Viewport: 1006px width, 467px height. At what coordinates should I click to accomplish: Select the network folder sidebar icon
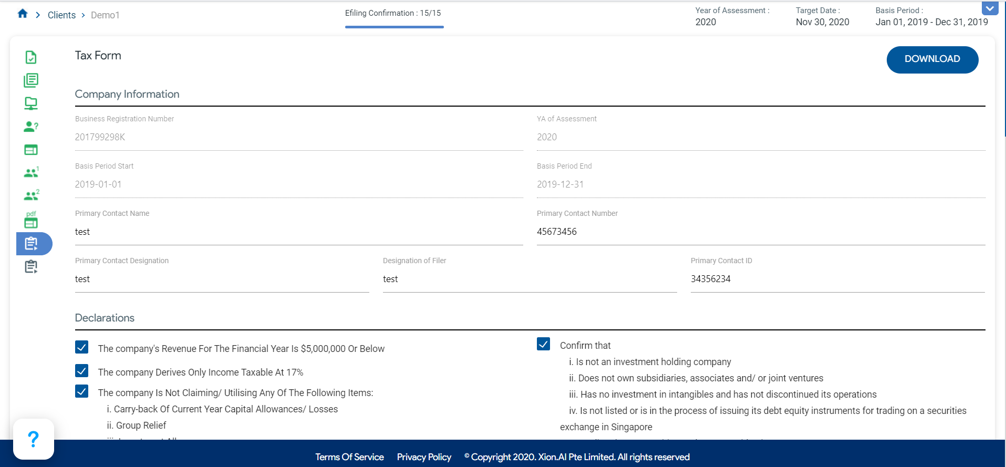click(x=31, y=103)
